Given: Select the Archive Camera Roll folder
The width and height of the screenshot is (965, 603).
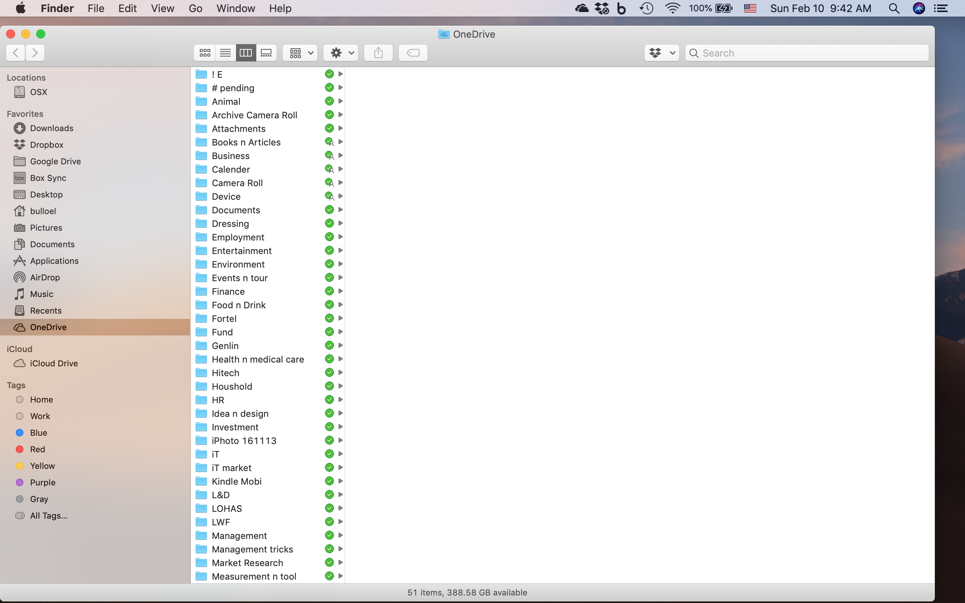Looking at the screenshot, I should [268, 115].
